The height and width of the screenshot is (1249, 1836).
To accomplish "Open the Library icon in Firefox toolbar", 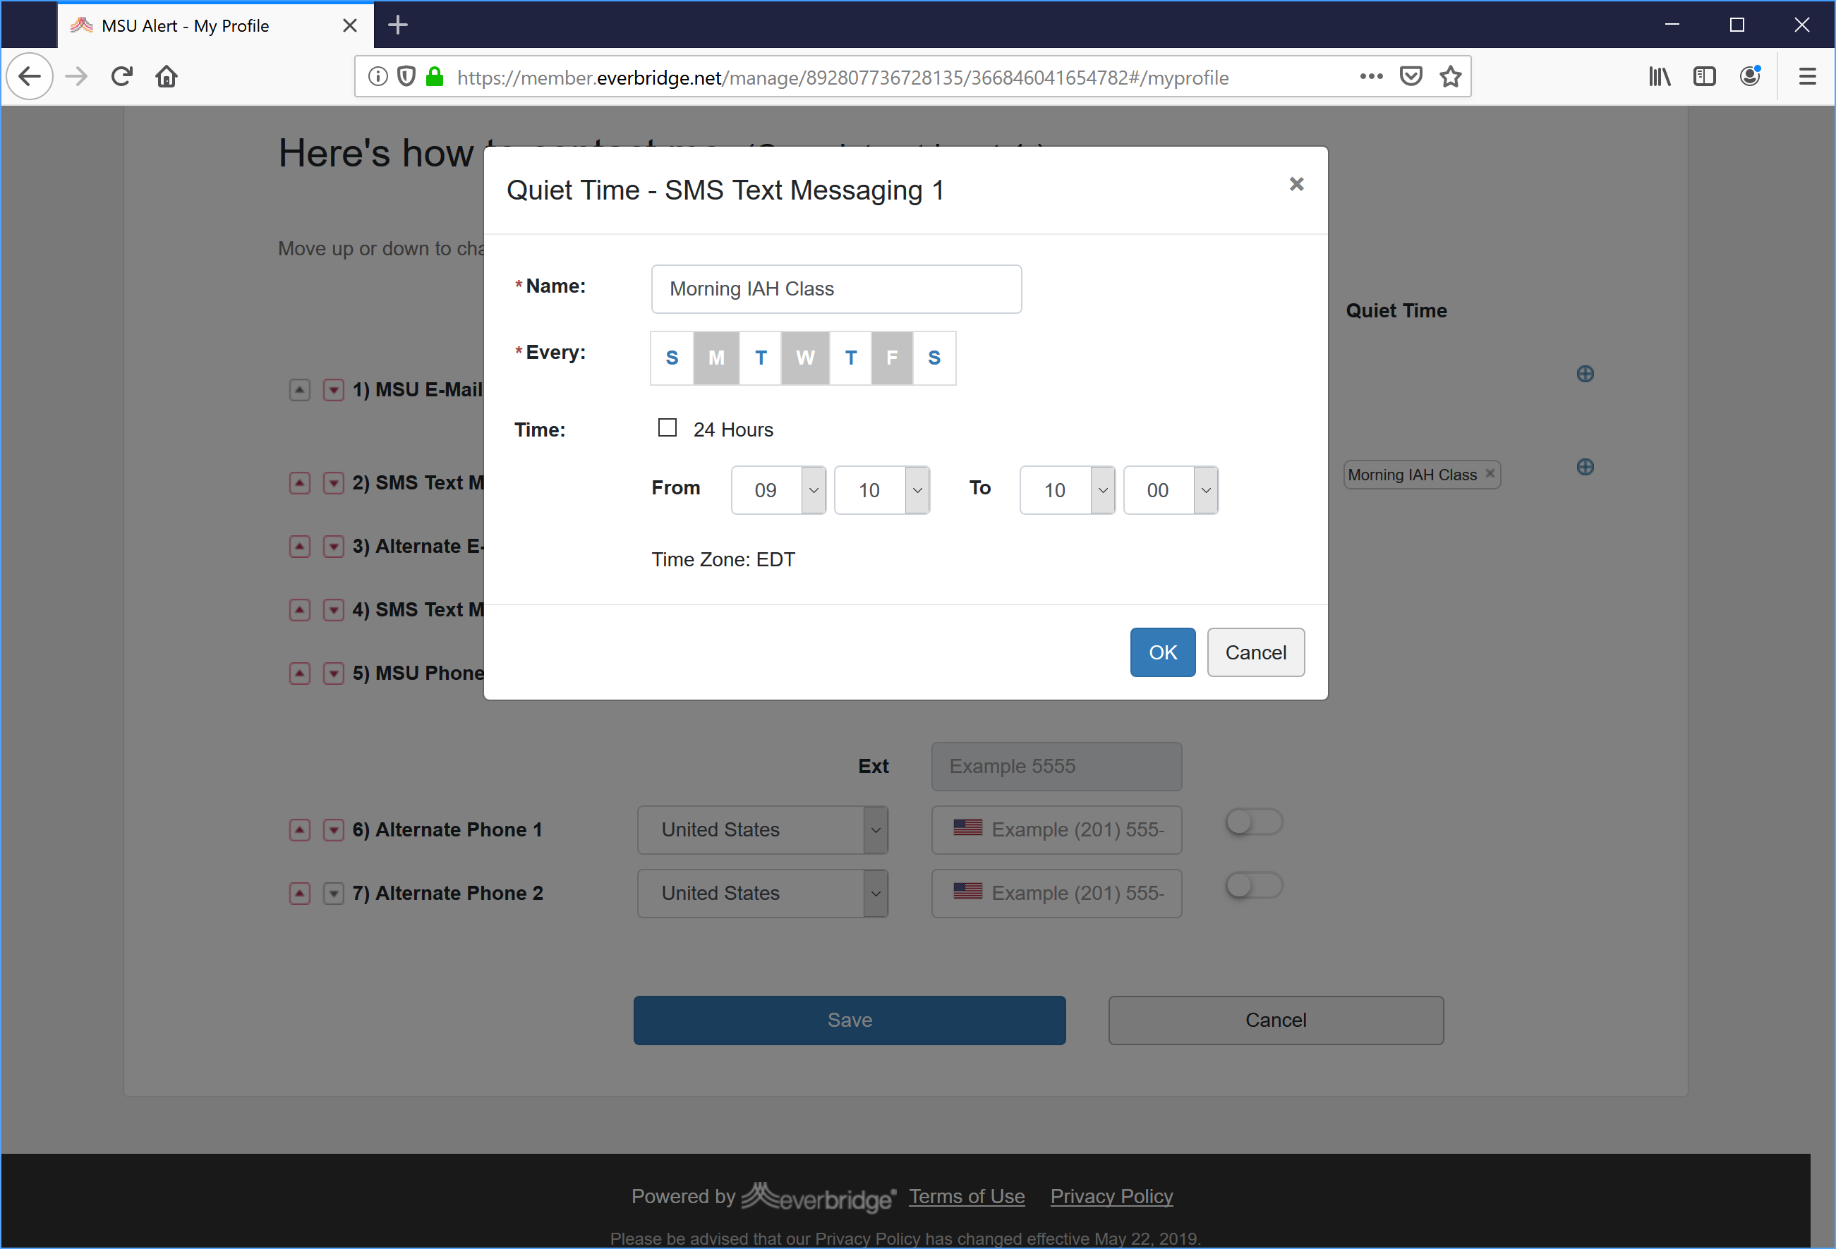I will coord(1659,77).
